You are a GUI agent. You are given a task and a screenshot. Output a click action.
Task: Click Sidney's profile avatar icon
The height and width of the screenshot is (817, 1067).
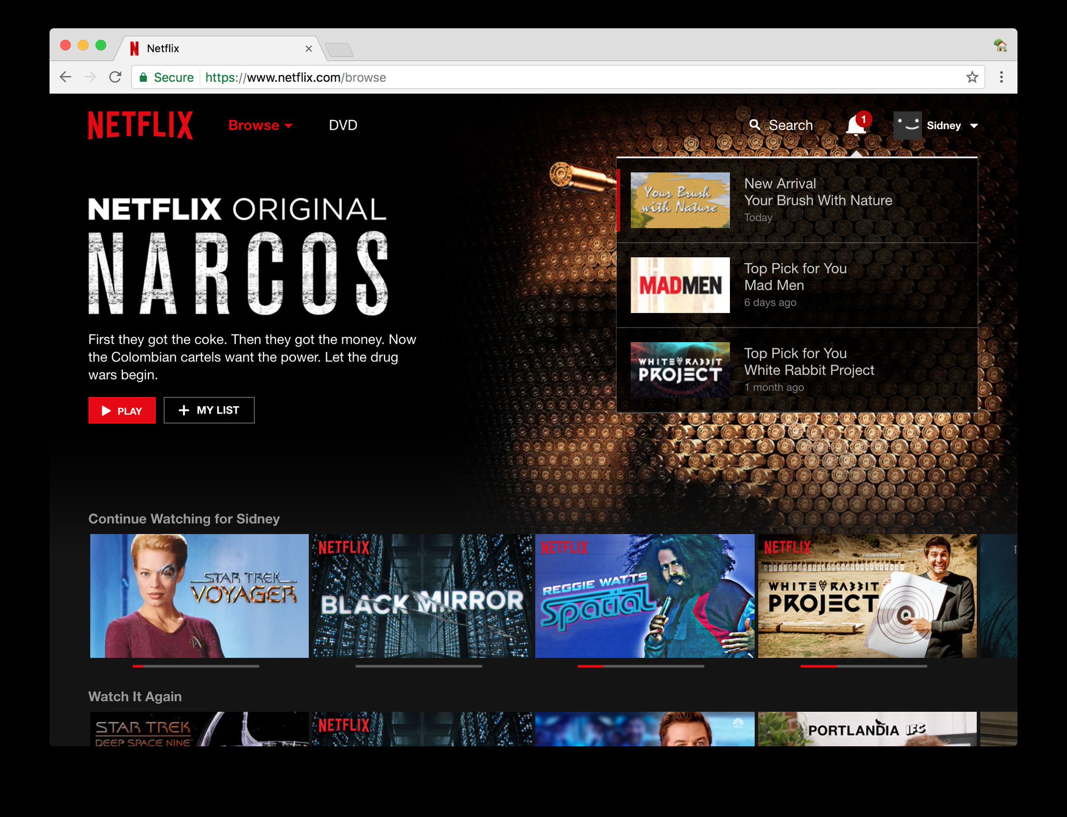pyautogui.click(x=908, y=125)
